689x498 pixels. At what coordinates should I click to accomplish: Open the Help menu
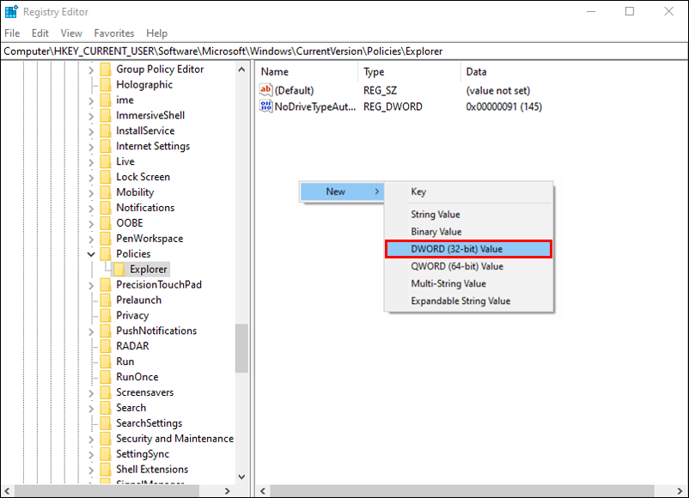tap(157, 33)
